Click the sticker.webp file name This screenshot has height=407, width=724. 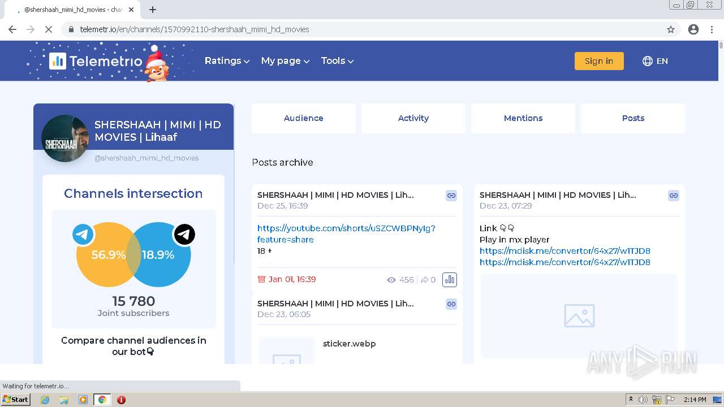(349, 344)
